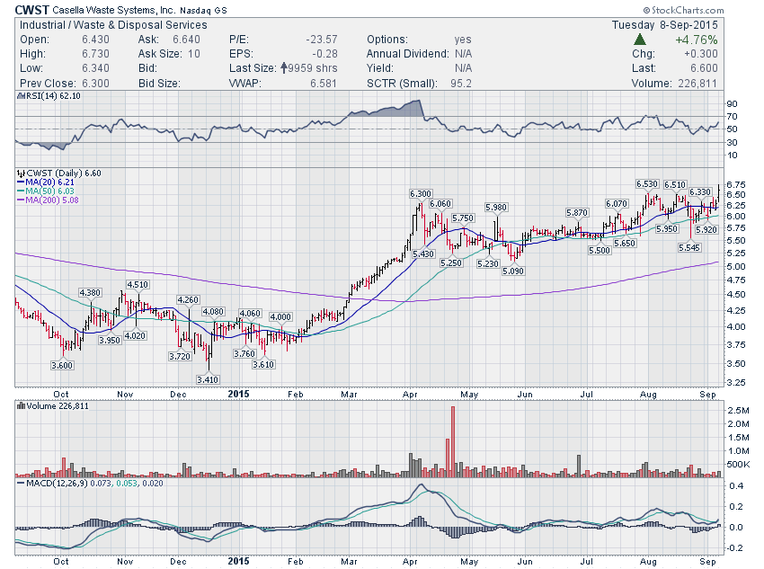This screenshot has width=764, height=569.
Task: Click the 5.250 price low label
Action: tap(450, 262)
